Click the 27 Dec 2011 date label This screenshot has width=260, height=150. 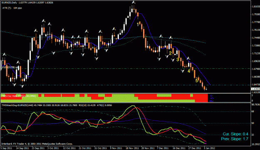tap(194, 148)
